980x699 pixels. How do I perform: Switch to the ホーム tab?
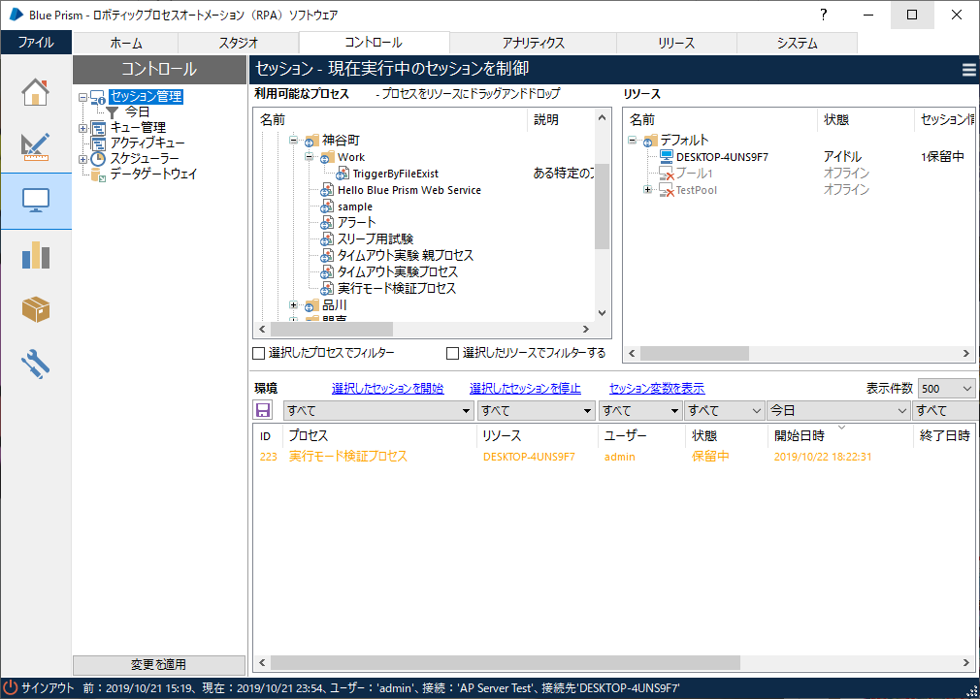click(126, 43)
